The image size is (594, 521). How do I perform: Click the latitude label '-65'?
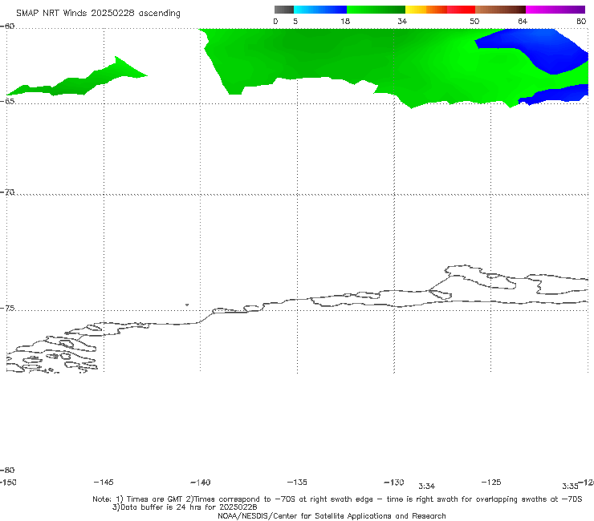7,101
